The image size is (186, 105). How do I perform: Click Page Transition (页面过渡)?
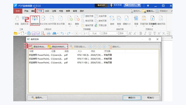pos(100,25)
